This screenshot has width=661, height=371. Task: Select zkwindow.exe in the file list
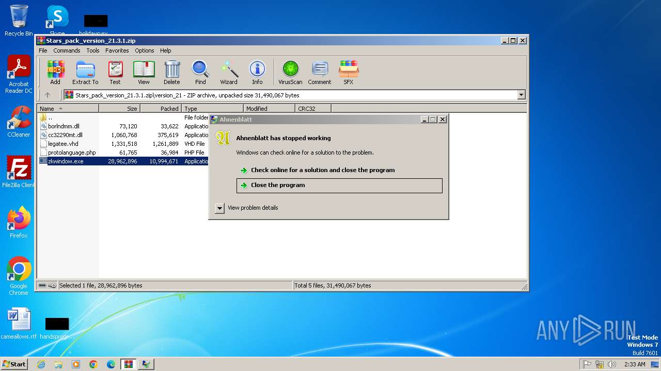[x=123, y=161]
